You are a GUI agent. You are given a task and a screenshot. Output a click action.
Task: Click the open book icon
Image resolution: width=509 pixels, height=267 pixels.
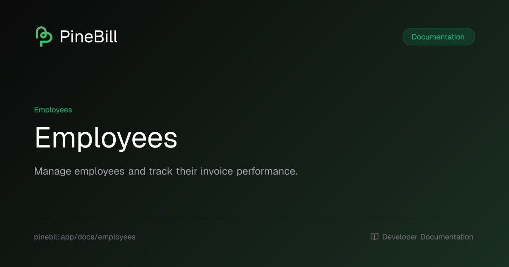point(375,237)
